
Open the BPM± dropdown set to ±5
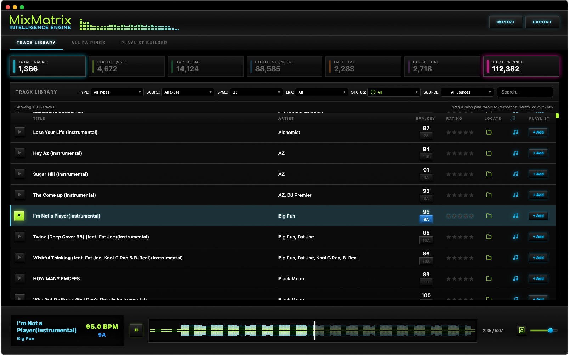pyautogui.click(x=256, y=92)
